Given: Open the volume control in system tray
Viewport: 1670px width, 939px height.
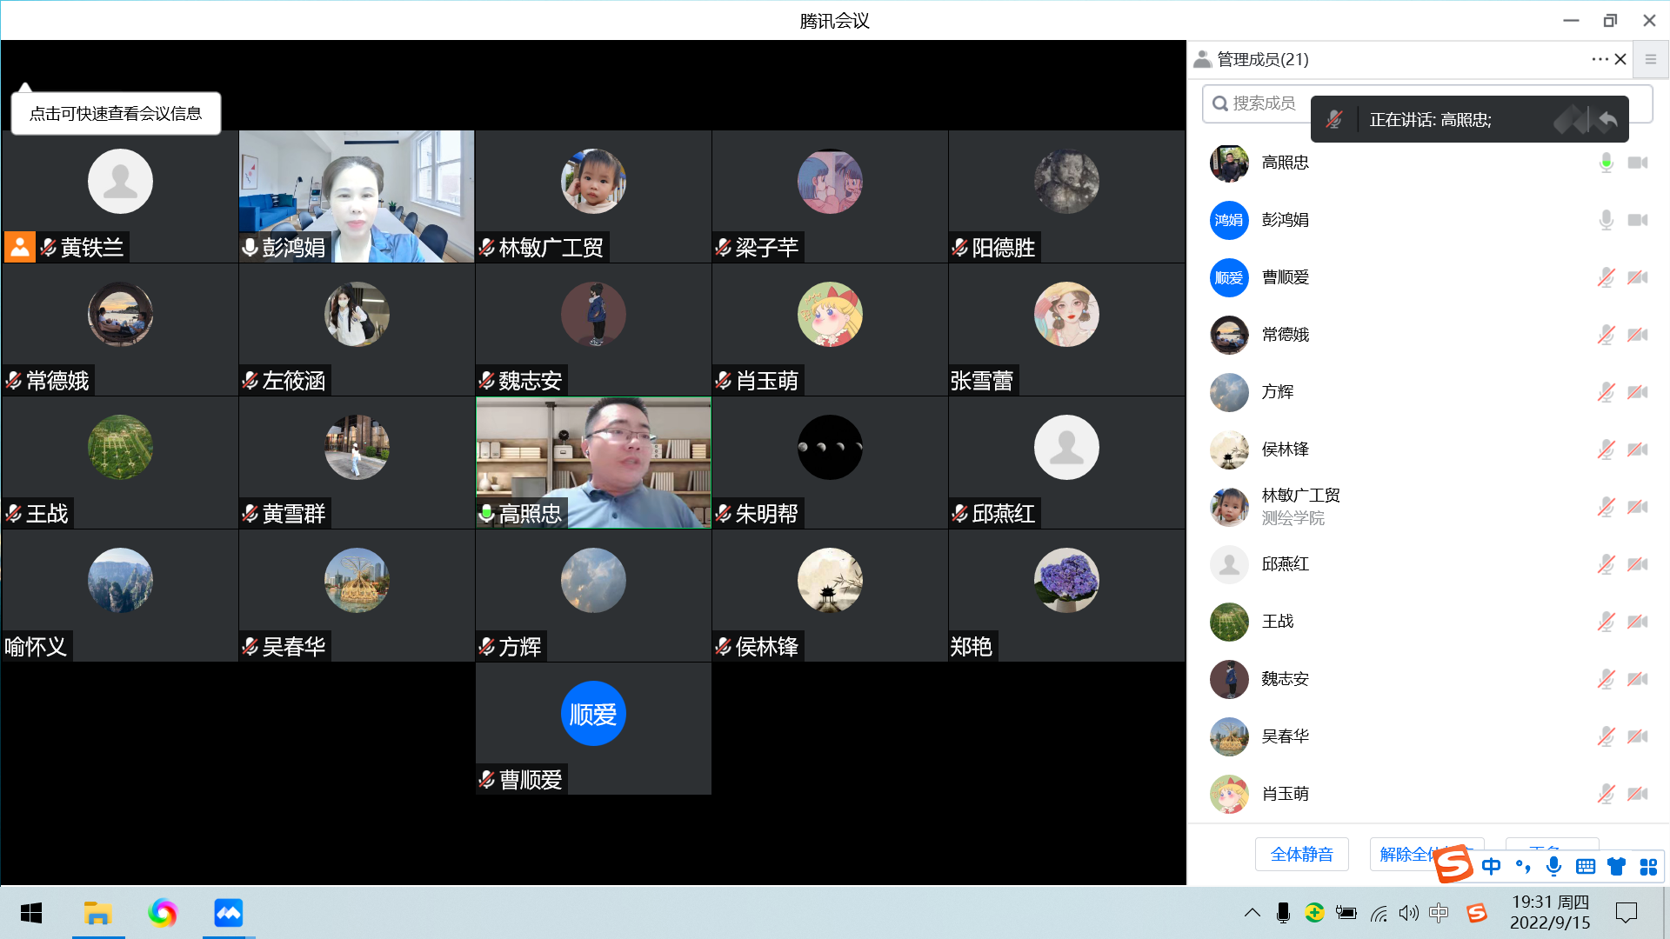Looking at the screenshot, I should 1408,913.
